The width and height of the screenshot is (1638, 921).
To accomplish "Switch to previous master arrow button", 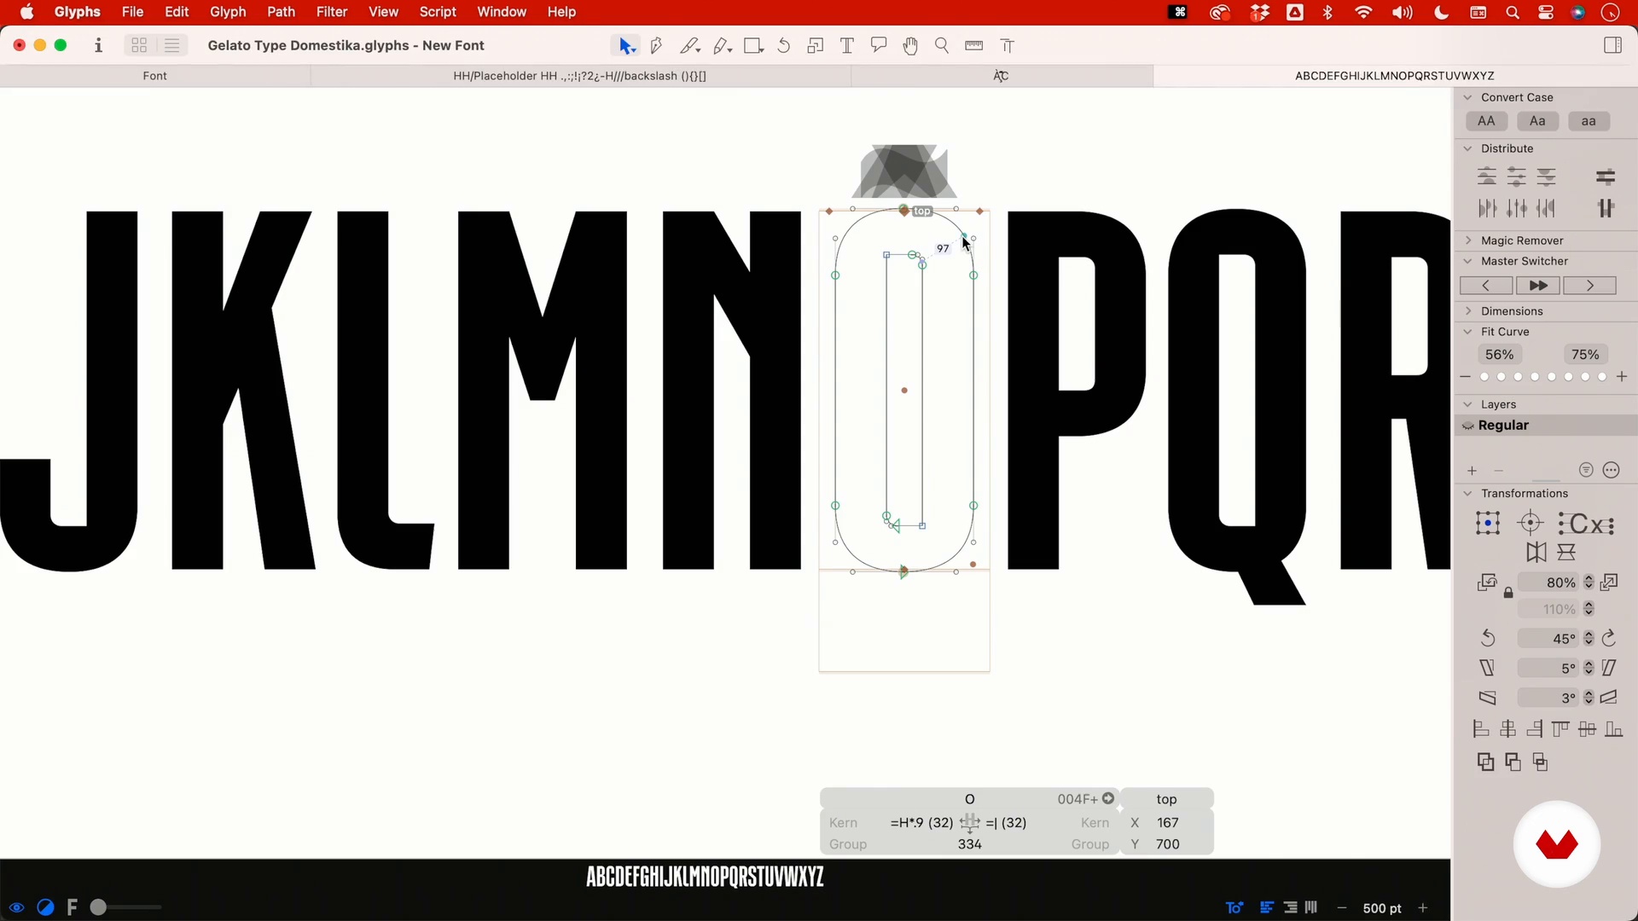I will coord(1485,286).
